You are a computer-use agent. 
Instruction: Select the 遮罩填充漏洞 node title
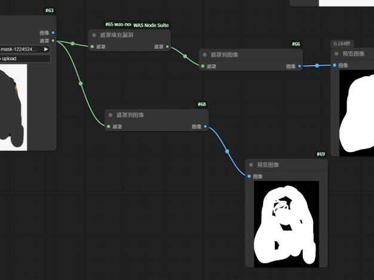(117, 35)
